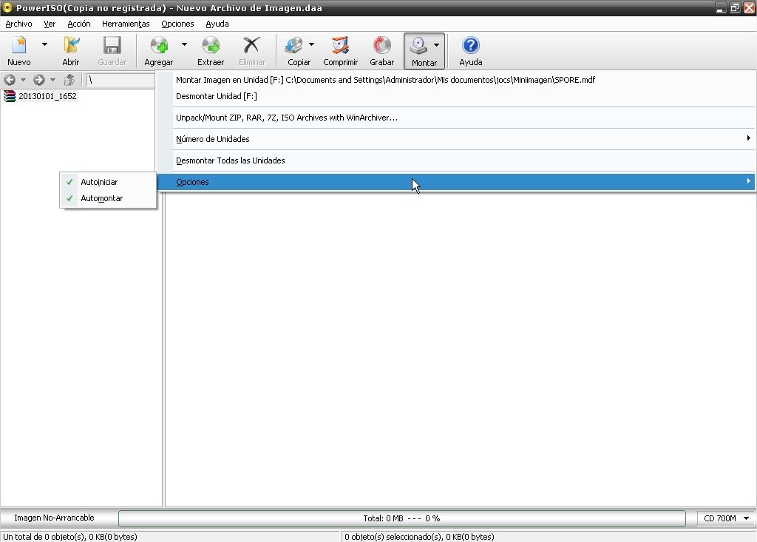Expand the Número de Unidades submenu
This screenshot has width=757, height=542.
(456, 139)
